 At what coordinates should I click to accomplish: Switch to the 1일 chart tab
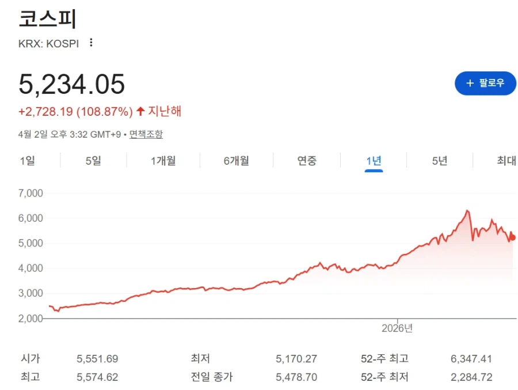click(x=26, y=161)
